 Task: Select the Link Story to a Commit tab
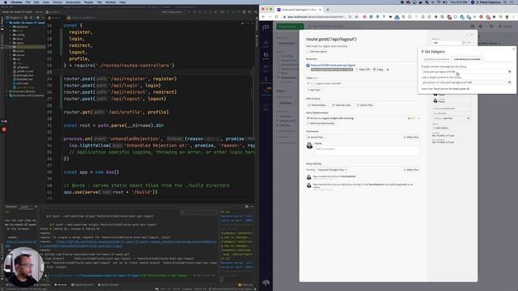[467, 59]
